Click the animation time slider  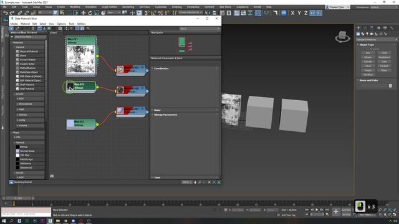18,198
